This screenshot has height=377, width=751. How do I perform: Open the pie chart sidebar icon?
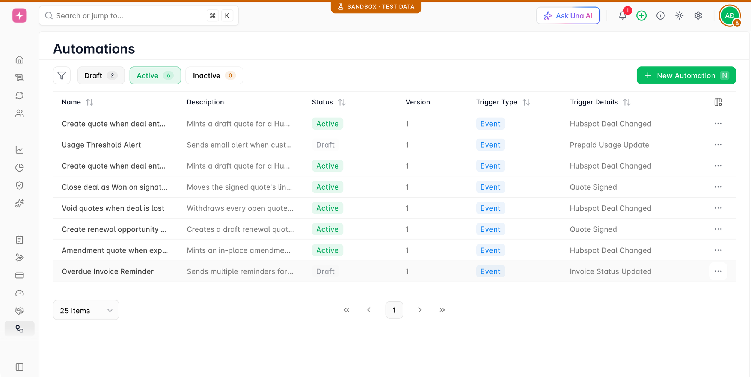coord(20,167)
